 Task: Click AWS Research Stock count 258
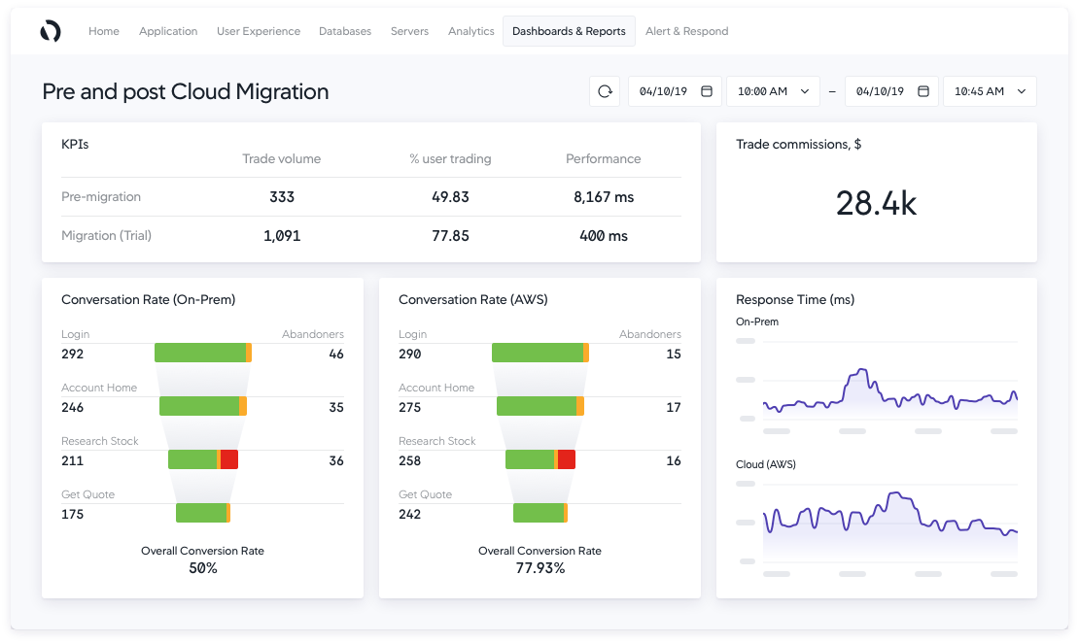click(409, 460)
